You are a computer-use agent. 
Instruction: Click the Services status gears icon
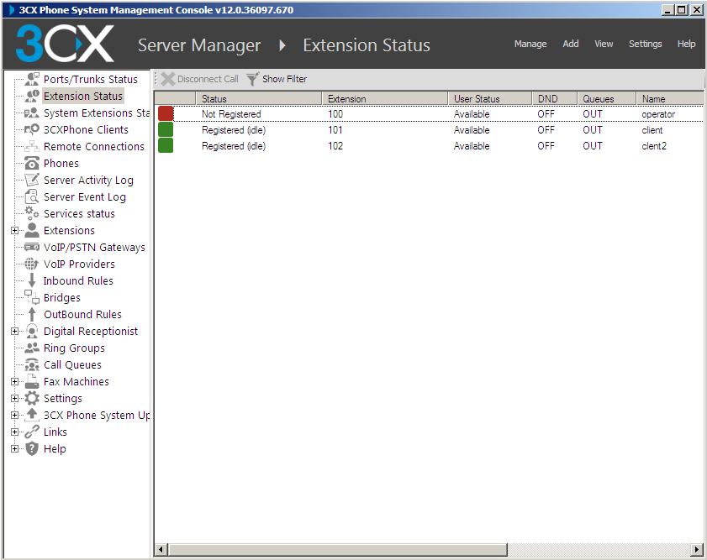coord(32,213)
